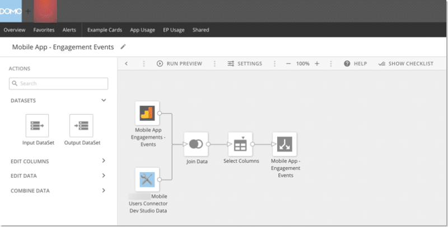Zoom in with the plus button
This screenshot has width=448, height=227.
coord(317,64)
